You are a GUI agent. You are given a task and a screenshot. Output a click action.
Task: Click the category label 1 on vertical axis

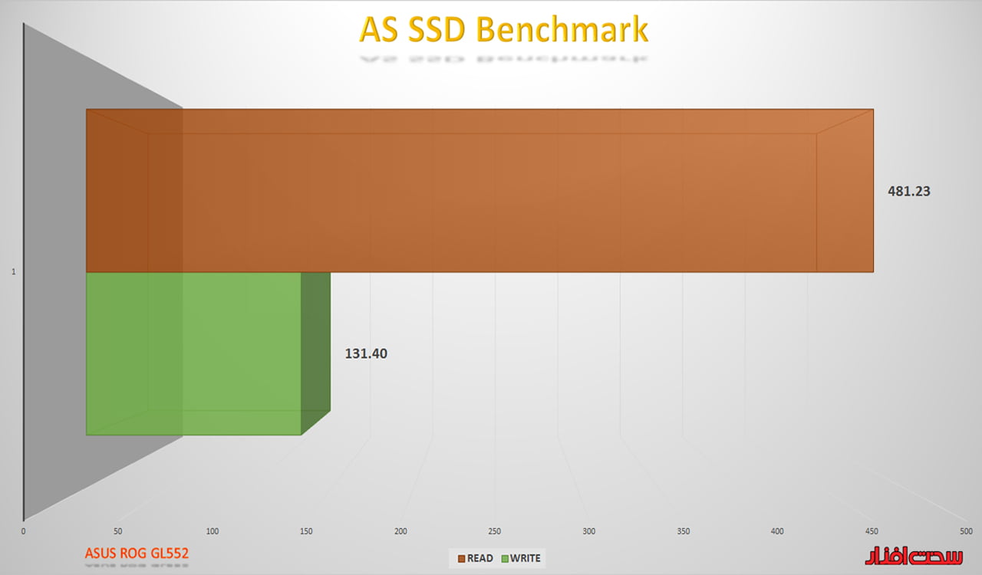[13, 271]
